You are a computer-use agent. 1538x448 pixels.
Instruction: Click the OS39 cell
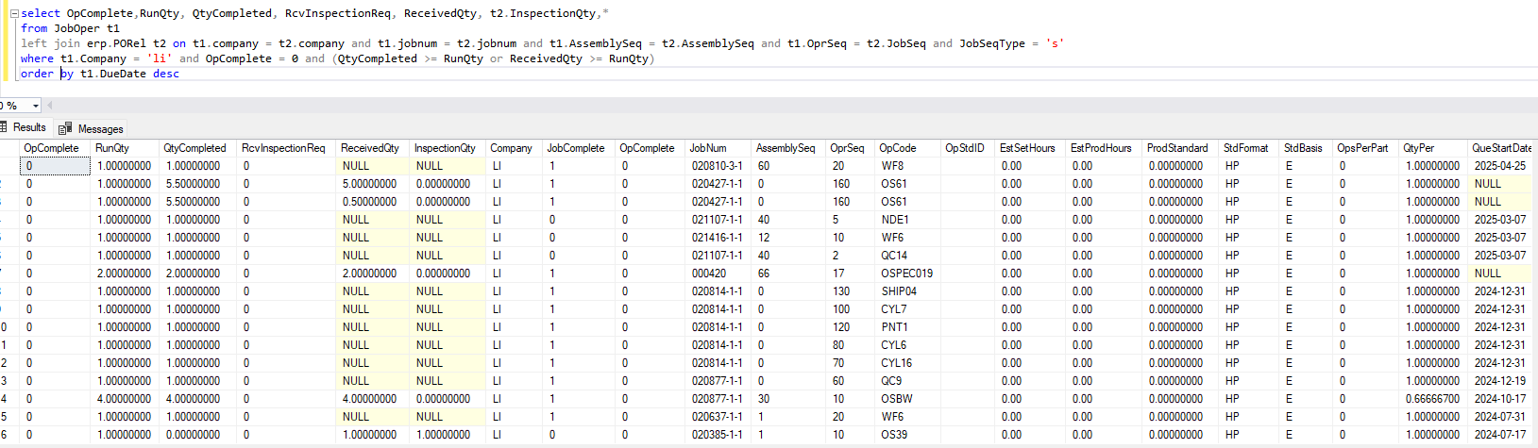pos(907,435)
